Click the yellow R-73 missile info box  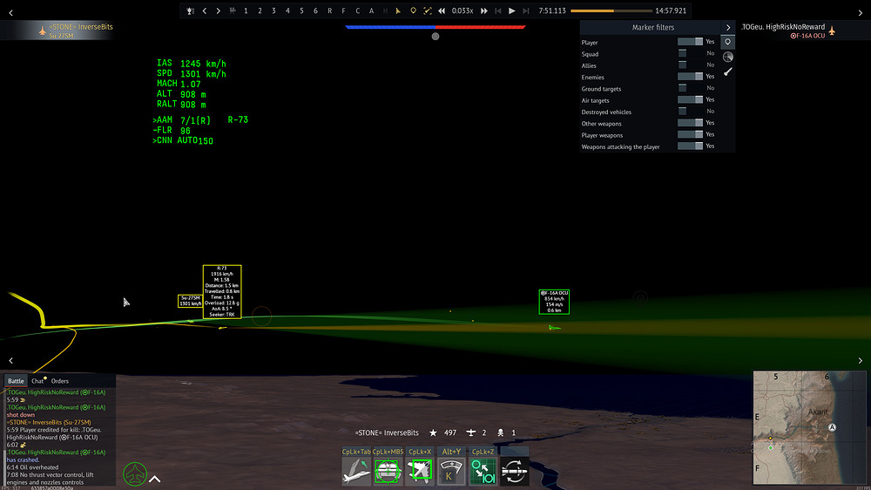pos(222,292)
